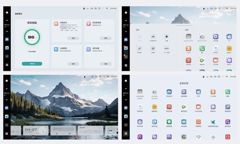Screen dimensions: 240x144
Task: Open the wrench maintenance app in 全部应用 grid
Action: tap(227, 107)
